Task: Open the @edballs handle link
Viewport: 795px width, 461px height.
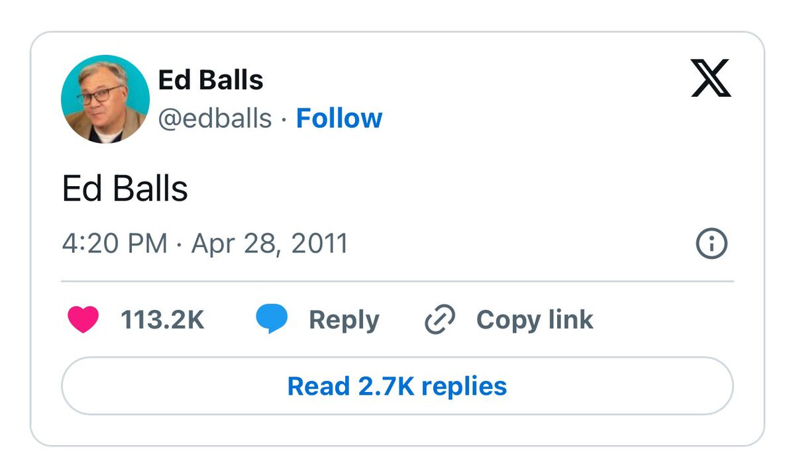Action: pos(215,119)
